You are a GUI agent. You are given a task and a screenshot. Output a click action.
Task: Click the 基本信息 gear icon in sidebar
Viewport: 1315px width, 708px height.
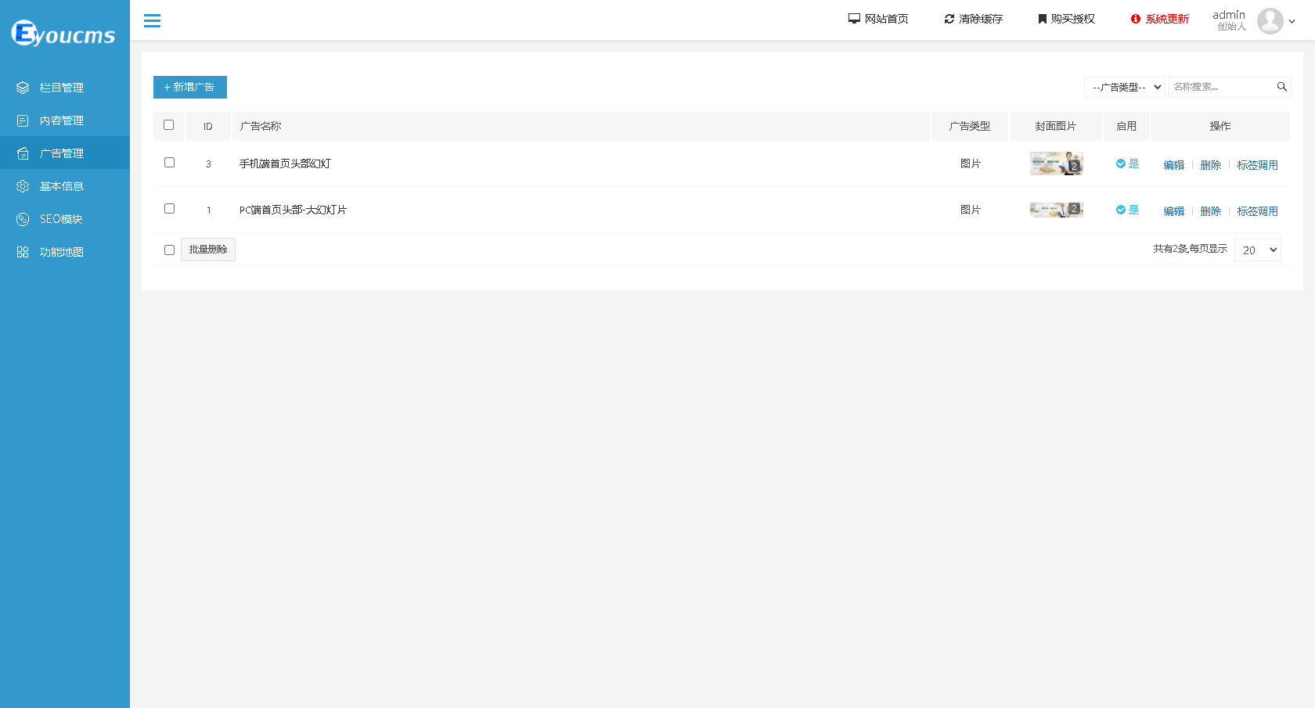pyautogui.click(x=23, y=186)
